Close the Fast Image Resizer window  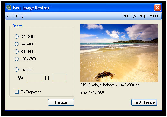click(157, 8)
